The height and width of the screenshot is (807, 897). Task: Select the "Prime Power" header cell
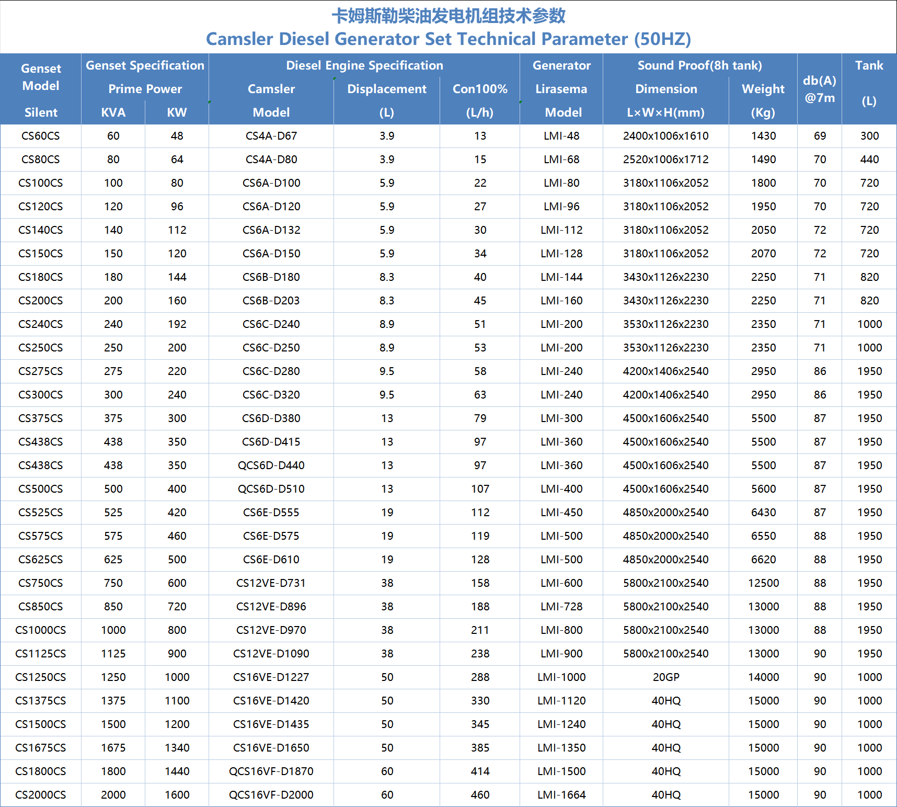(145, 89)
